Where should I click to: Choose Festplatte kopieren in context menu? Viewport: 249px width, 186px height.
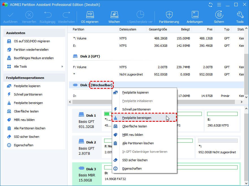point(144,92)
